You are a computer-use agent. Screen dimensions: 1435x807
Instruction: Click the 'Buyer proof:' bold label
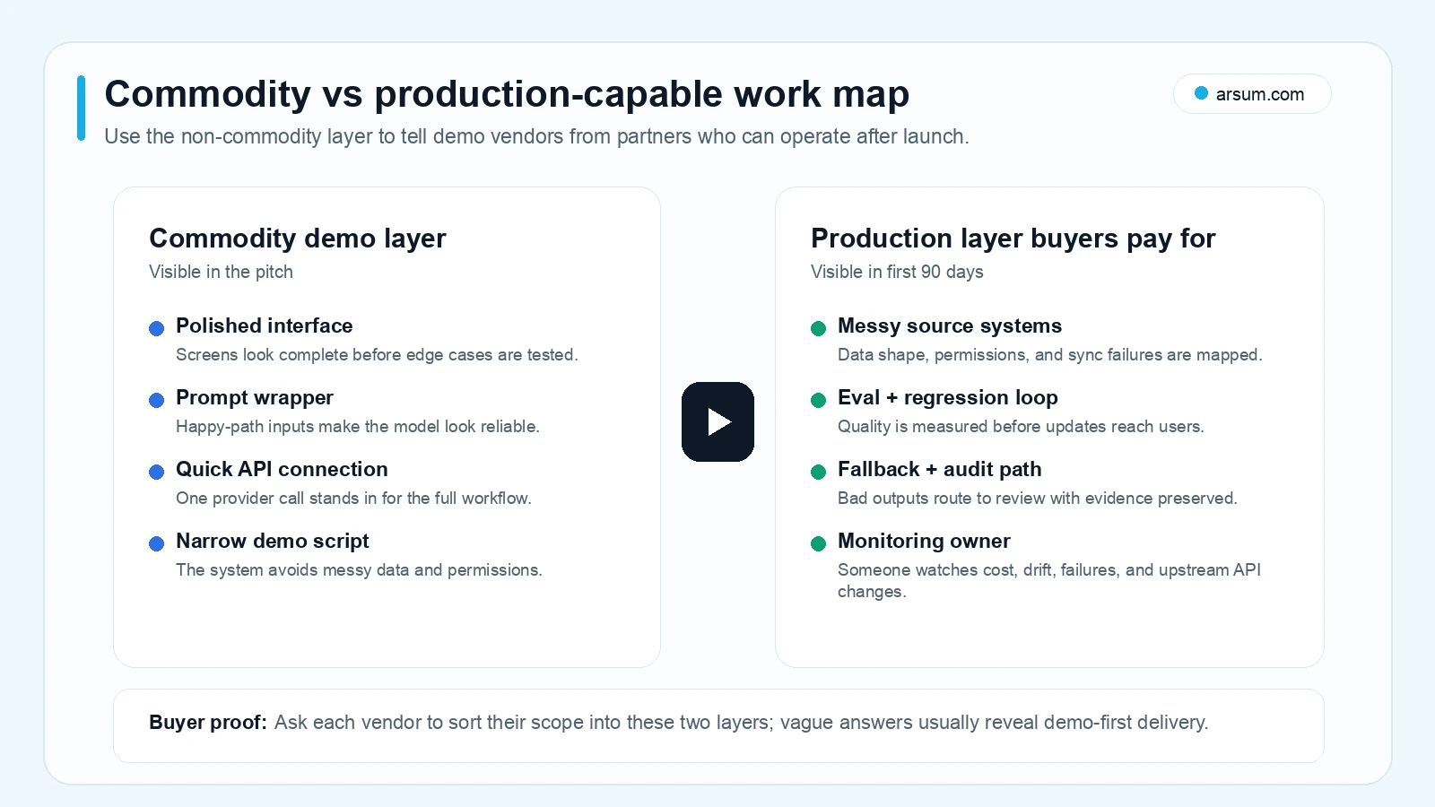coord(208,723)
